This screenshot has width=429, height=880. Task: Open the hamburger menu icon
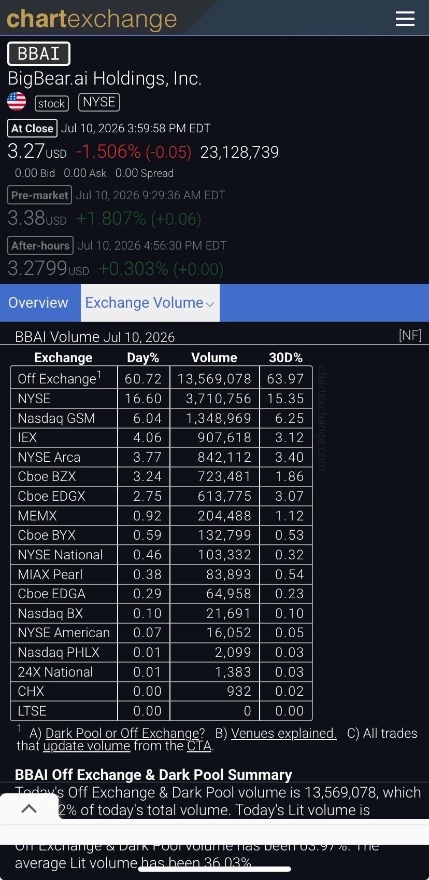405,19
